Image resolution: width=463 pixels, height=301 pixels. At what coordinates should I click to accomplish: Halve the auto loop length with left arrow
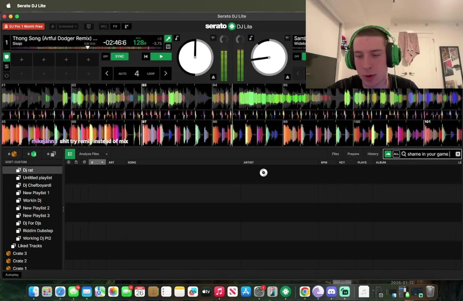tap(107, 73)
